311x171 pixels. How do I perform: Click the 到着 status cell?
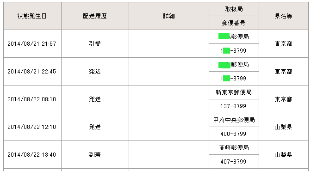95,155
